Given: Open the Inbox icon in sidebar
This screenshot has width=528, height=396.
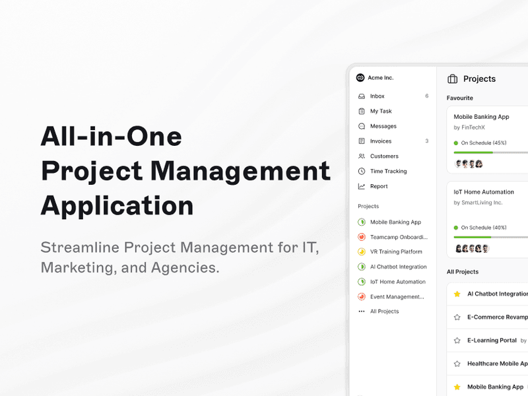Looking at the screenshot, I should (x=361, y=96).
